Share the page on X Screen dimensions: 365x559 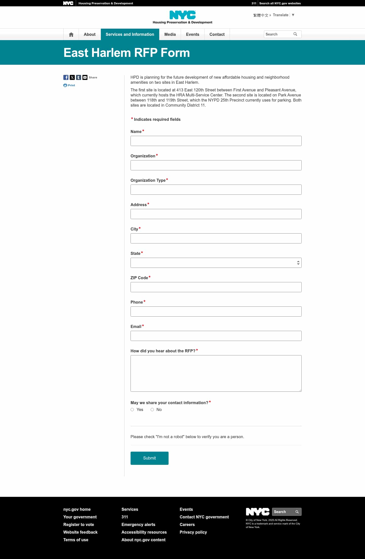coord(72,77)
